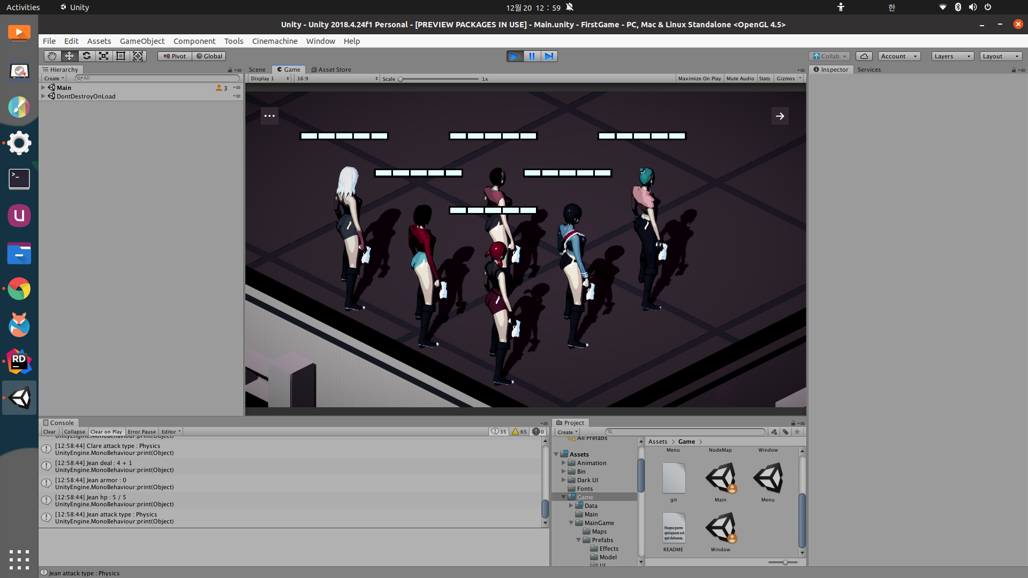Filter project search by type icon
This screenshot has height=578, width=1028.
point(774,432)
